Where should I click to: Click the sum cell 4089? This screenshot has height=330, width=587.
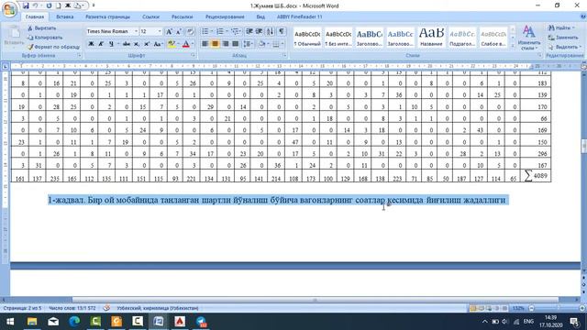[536, 176]
